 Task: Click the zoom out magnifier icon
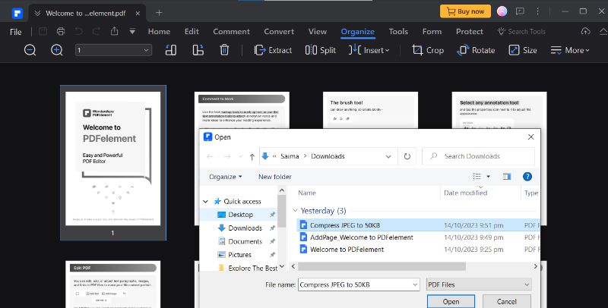30,50
